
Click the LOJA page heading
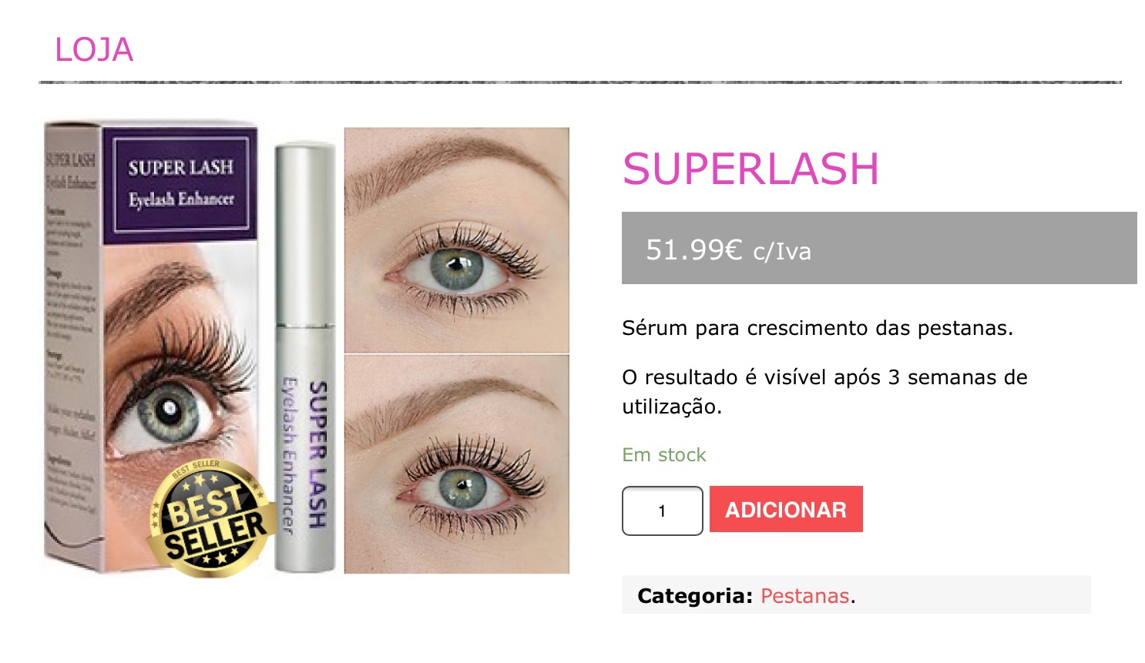click(x=94, y=50)
